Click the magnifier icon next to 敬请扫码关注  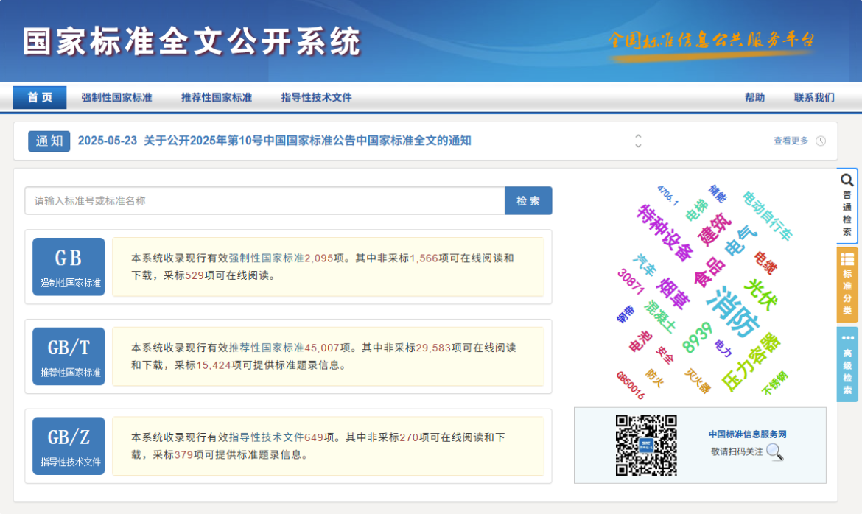pos(774,451)
